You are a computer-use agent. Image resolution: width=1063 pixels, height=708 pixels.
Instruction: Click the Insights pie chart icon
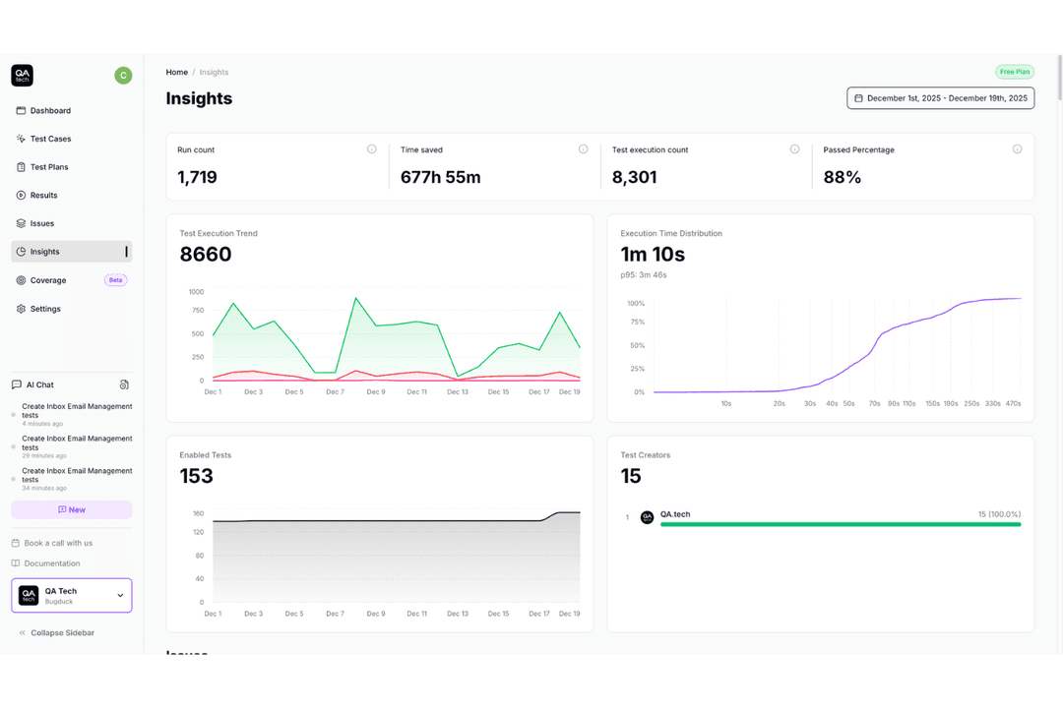21,252
